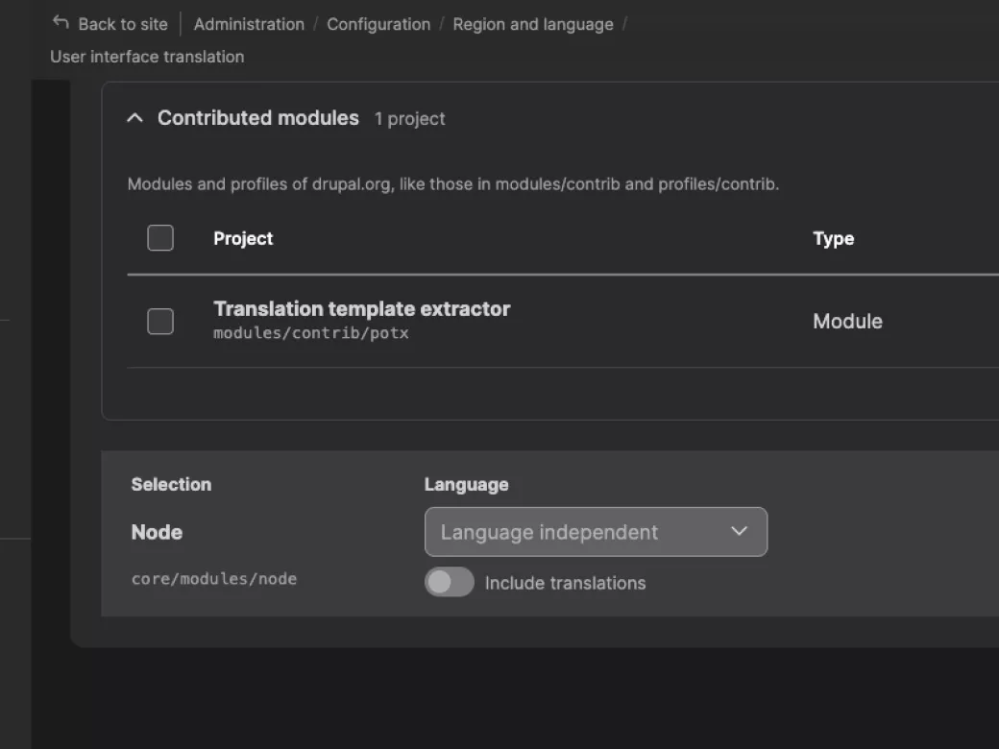Collapse the Contributed modules section chevron

tap(135, 118)
